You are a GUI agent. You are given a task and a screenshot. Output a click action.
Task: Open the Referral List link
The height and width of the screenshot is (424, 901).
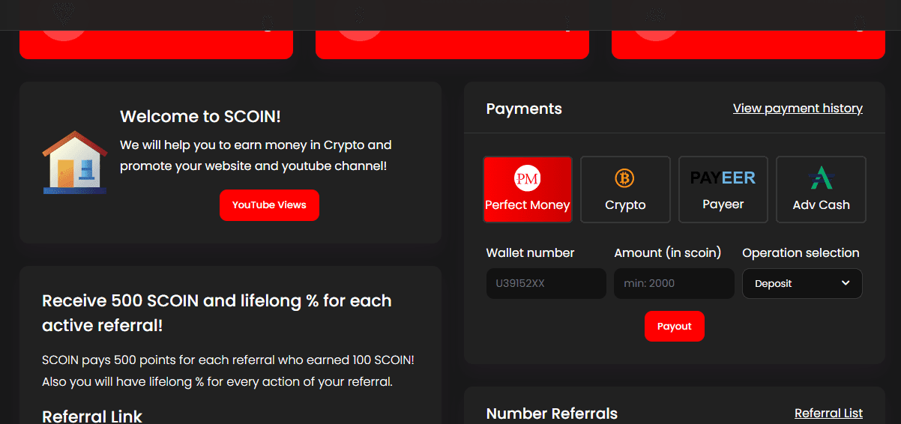(x=828, y=414)
